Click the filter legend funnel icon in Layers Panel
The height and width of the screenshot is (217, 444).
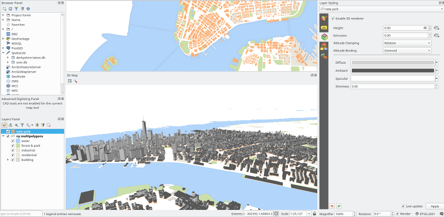click(x=22, y=125)
